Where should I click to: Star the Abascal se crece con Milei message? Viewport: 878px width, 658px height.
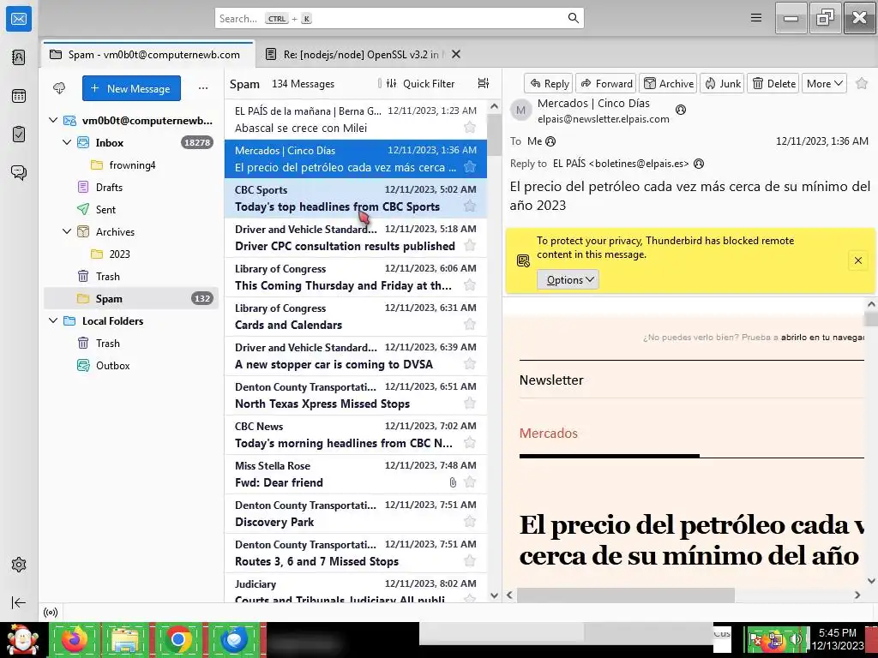tap(470, 128)
